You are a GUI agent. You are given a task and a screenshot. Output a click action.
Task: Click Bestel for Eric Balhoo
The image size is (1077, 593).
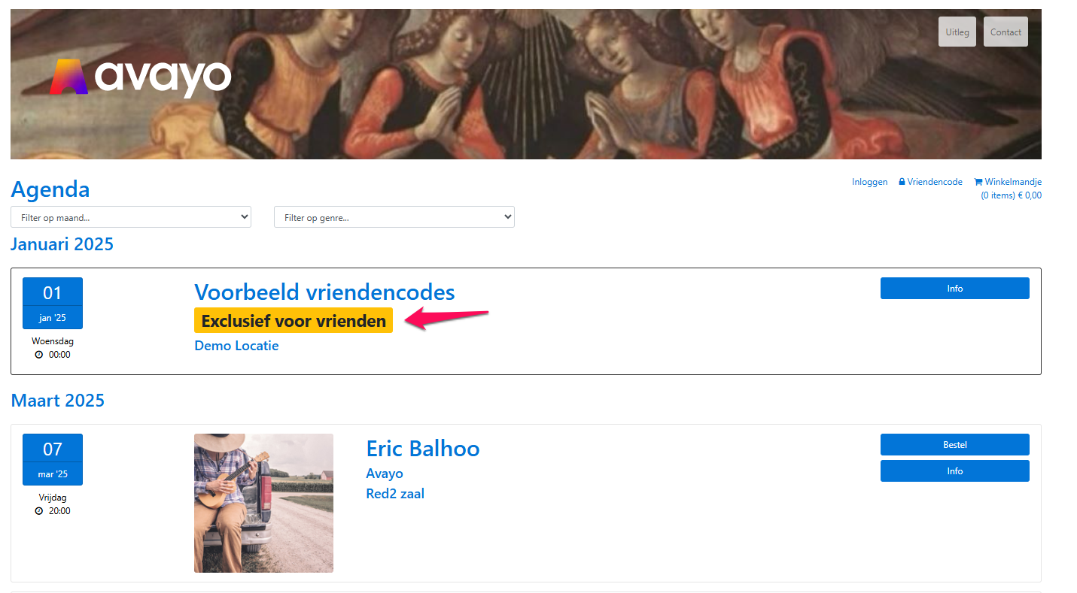pyautogui.click(x=955, y=444)
